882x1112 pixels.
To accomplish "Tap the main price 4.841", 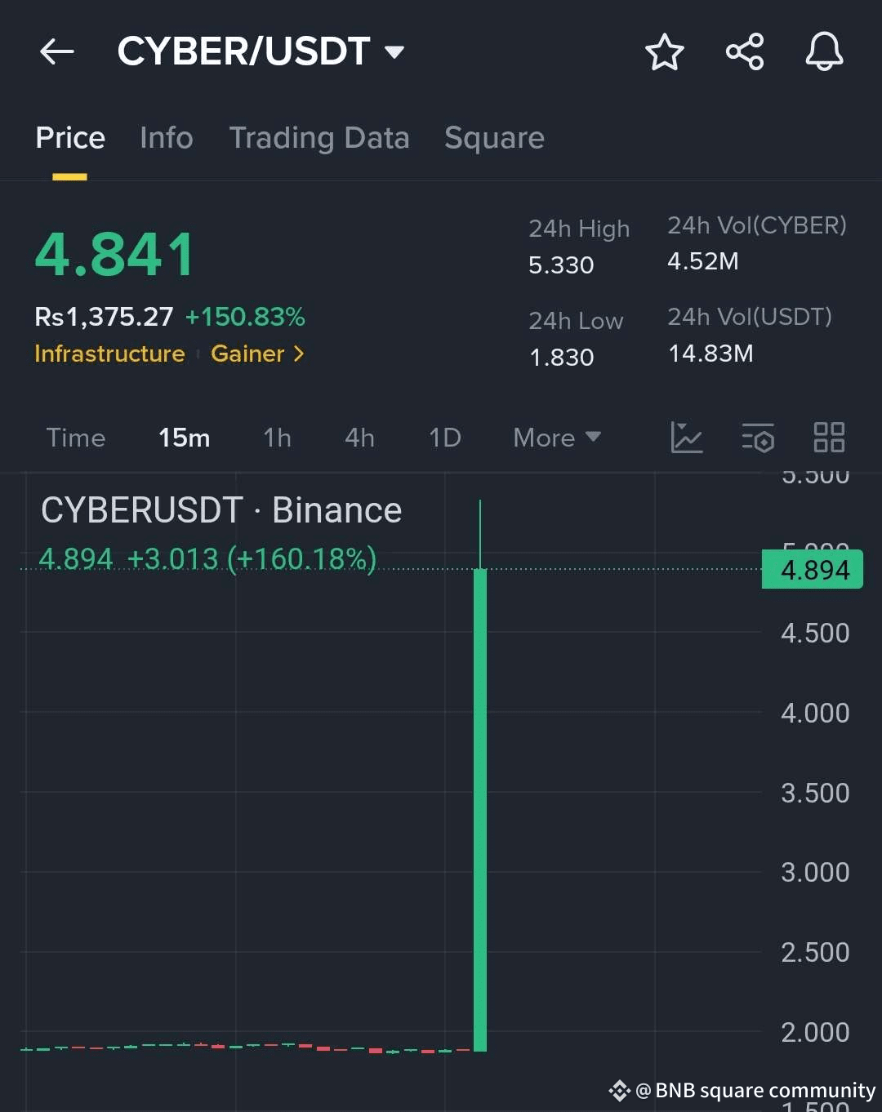I will (115, 255).
